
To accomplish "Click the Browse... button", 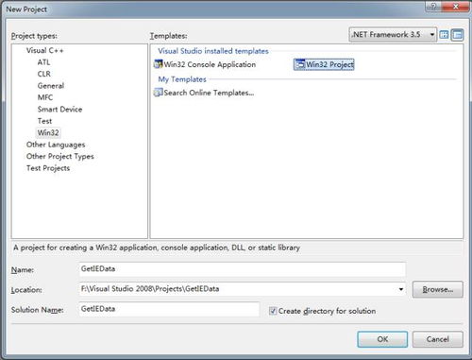I will coord(438,289).
